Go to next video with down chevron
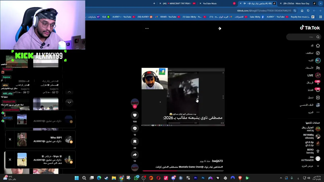Image resolution: width=324 pixels, height=182 pixels. pyautogui.click(x=69, y=102)
